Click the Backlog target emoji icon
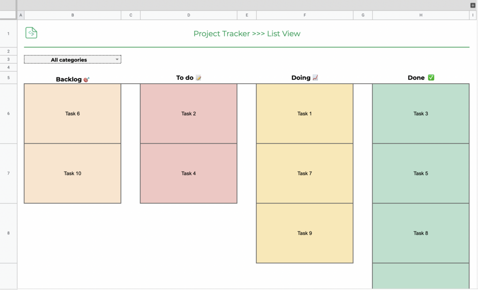The image size is (478, 290). (86, 79)
